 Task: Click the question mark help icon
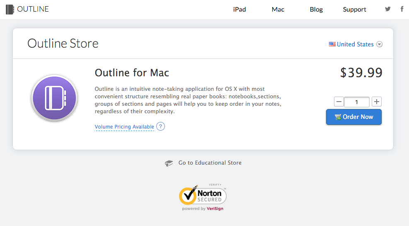[x=160, y=126]
